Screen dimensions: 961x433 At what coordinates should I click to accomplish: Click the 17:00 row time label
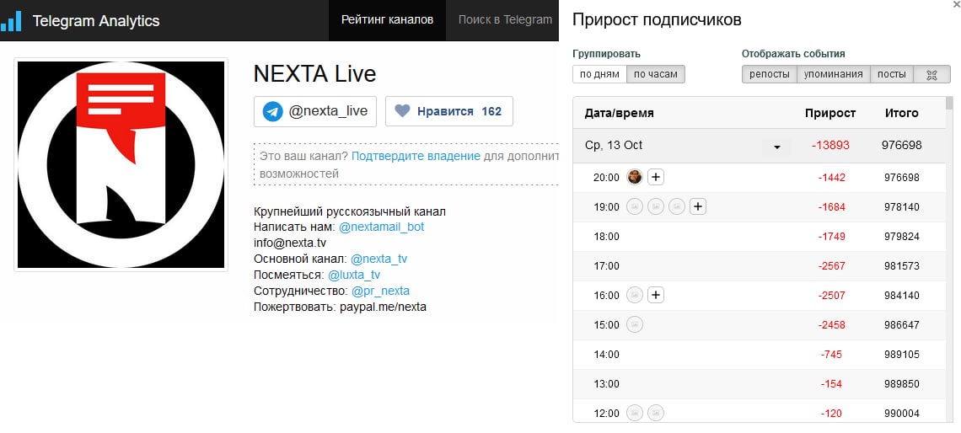[606, 266]
